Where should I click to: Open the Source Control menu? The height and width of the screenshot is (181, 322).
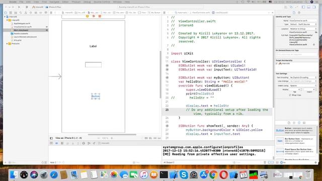pyautogui.click(x=102, y=2)
